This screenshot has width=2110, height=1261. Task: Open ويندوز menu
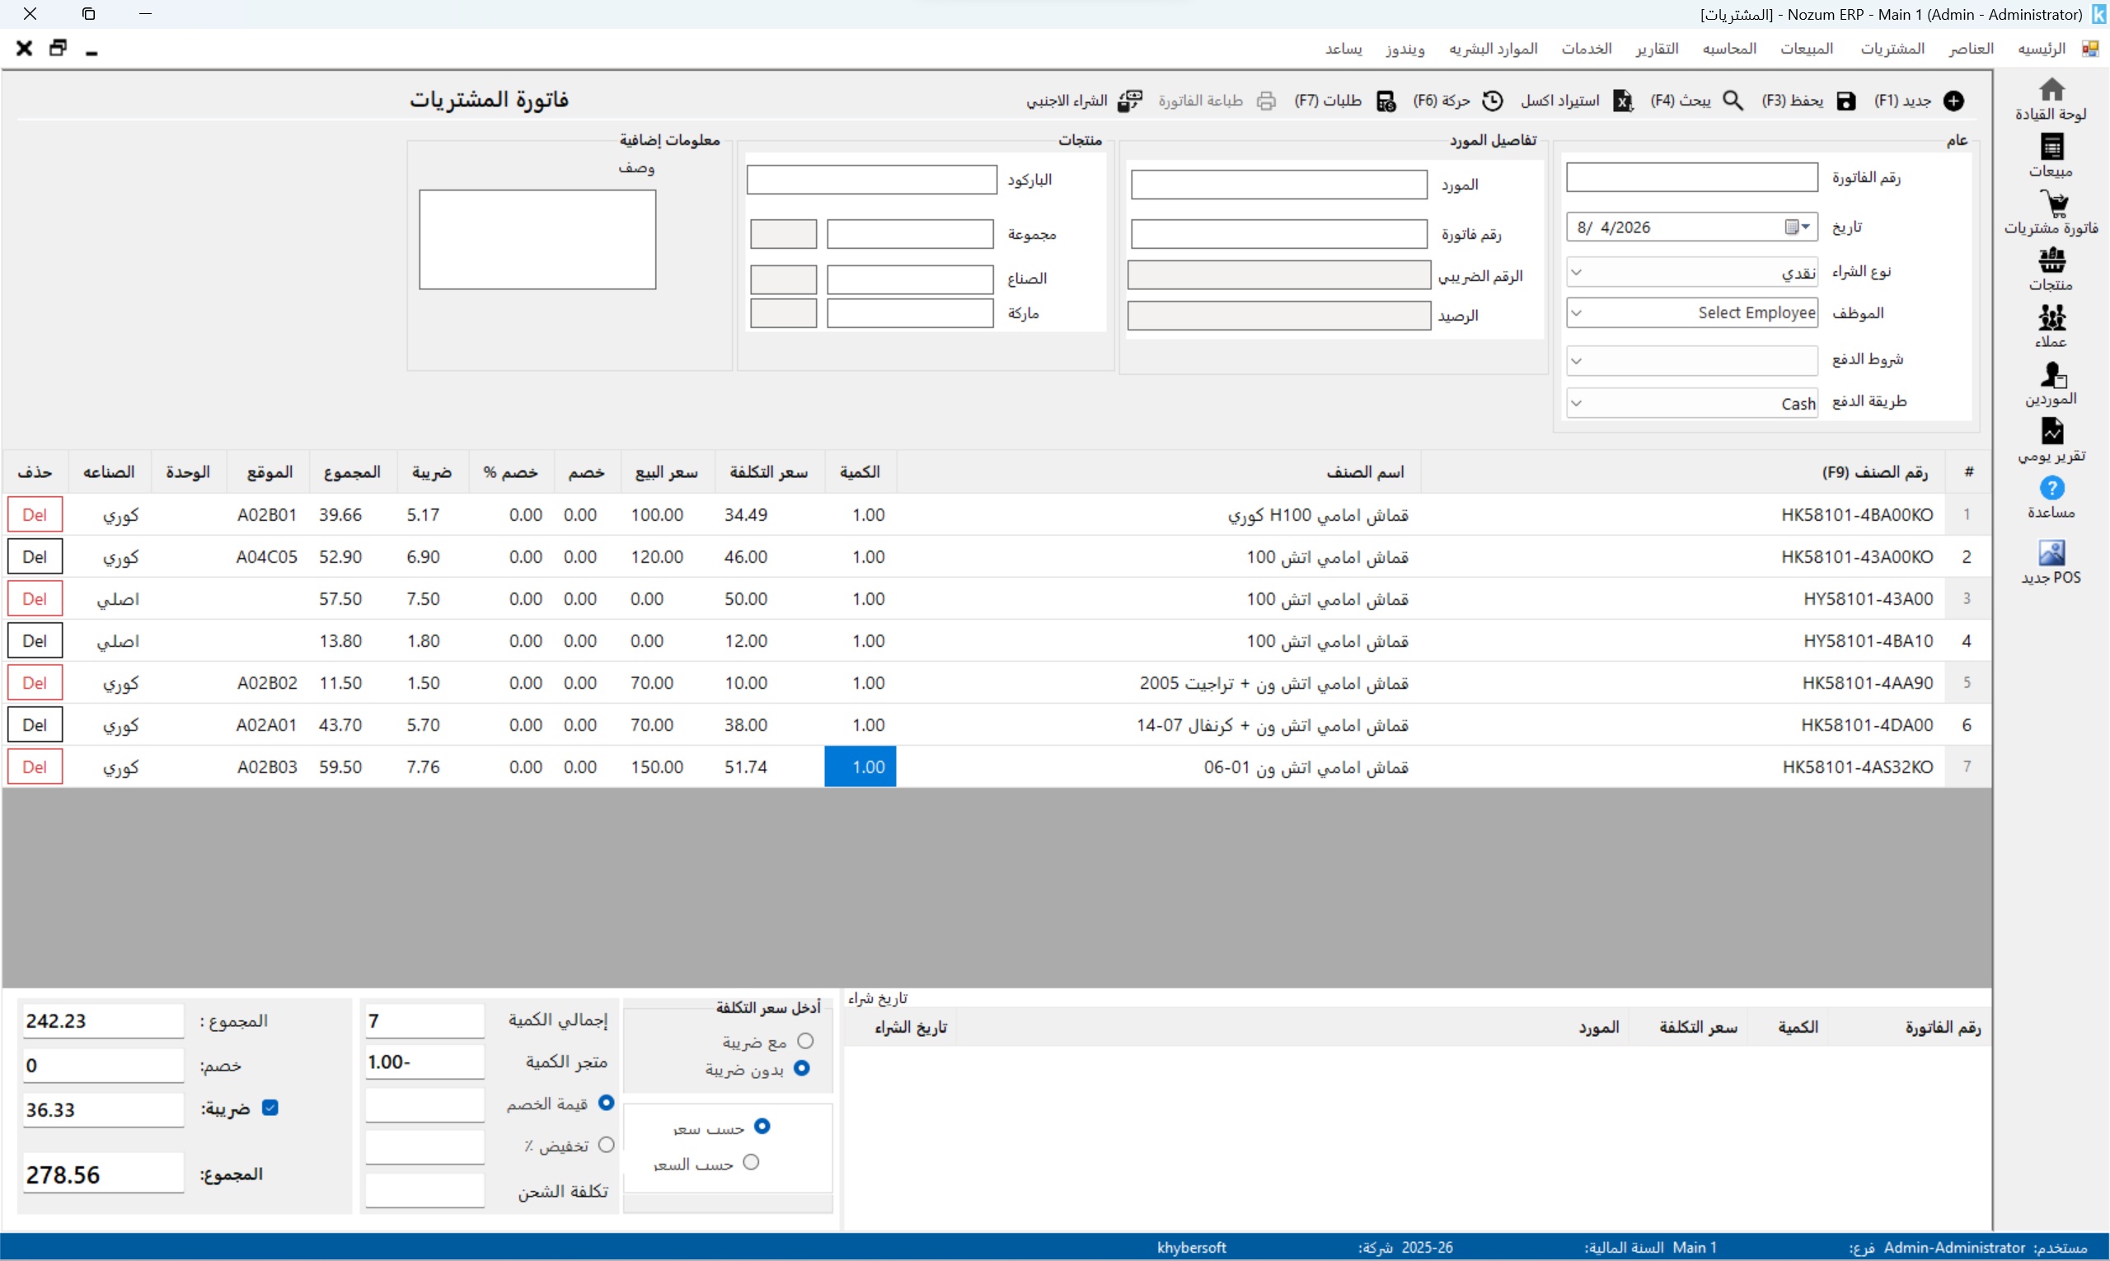[1404, 49]
